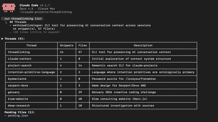218x122 pixels.
Task: Click the Files column header
Action: [x=83, y=46]
